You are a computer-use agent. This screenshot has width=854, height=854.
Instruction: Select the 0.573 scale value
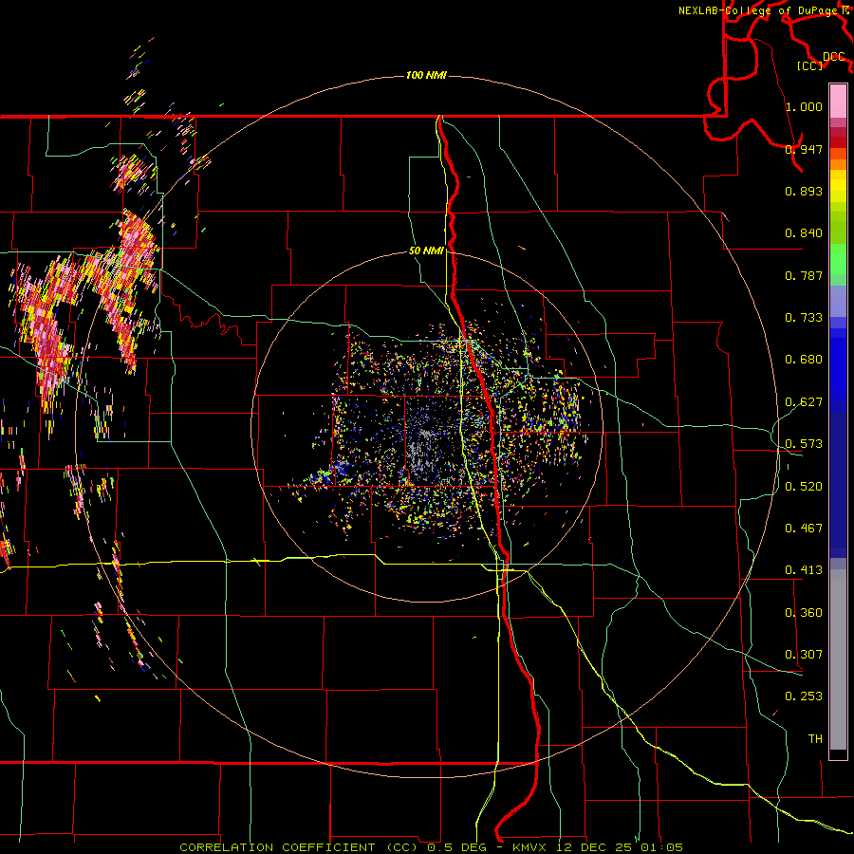[x=804, y=444]
